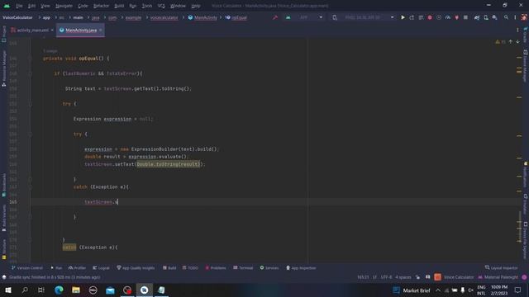Open the Navigate menu

[x=64, y=6]
